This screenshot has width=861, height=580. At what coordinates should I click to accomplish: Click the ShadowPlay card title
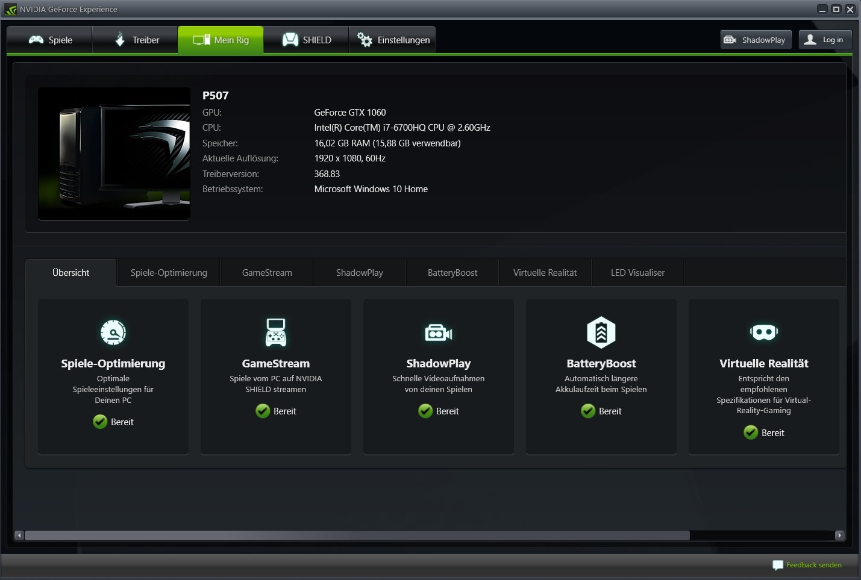click(x=439, y=363)
